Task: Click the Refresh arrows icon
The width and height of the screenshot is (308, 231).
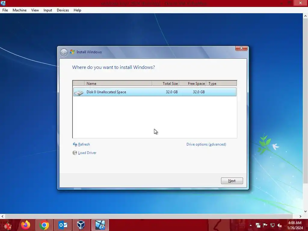Action: 75,145
